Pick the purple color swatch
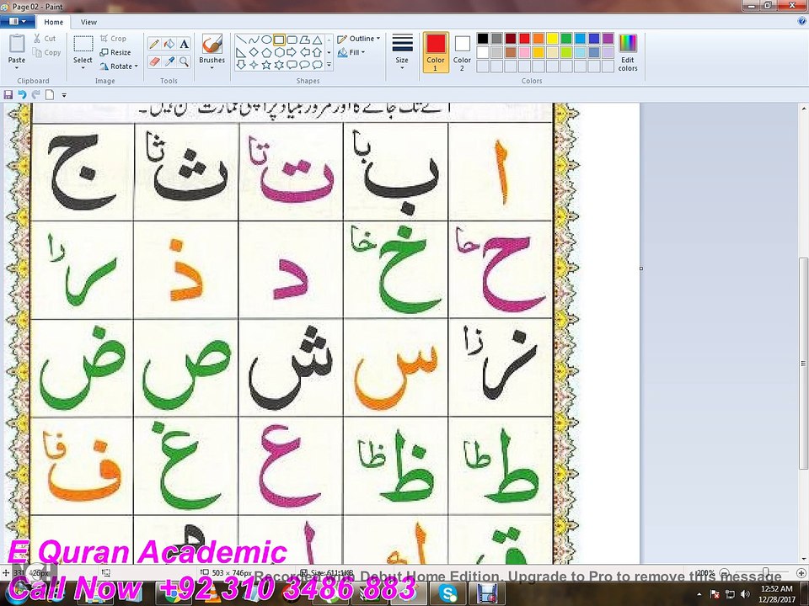 608,39
